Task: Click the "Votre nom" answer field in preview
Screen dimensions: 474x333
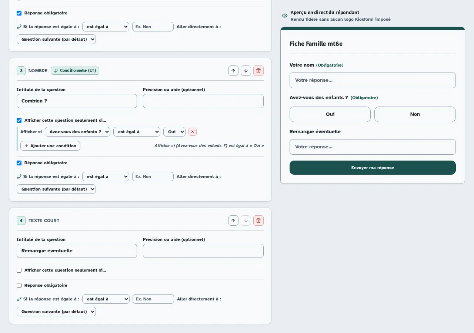Action: pyautogui.click(x=373, y=80)
